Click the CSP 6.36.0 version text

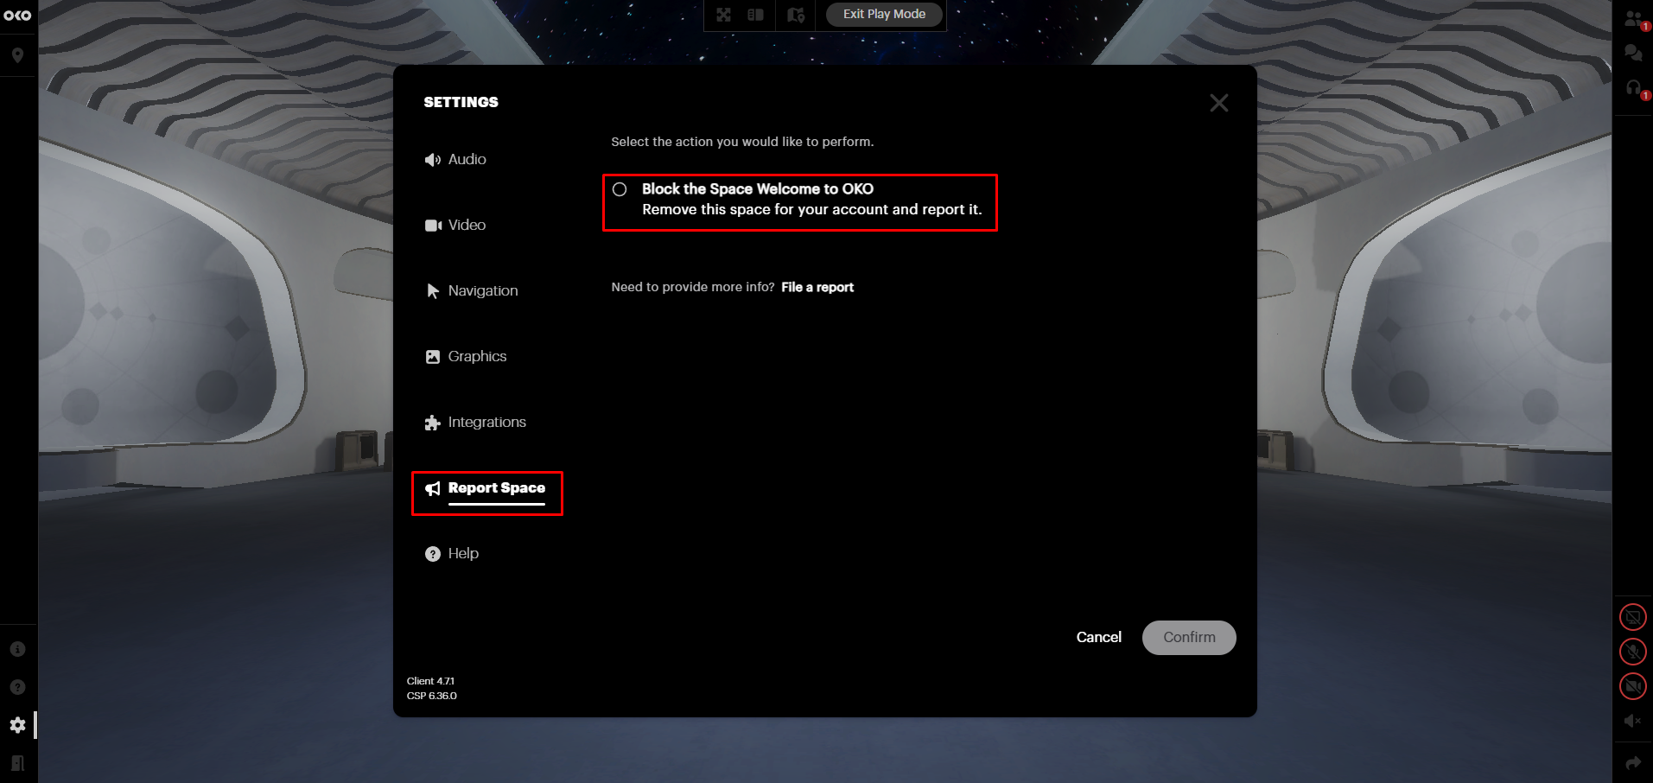pyautogui.click(x=432, y=696)
